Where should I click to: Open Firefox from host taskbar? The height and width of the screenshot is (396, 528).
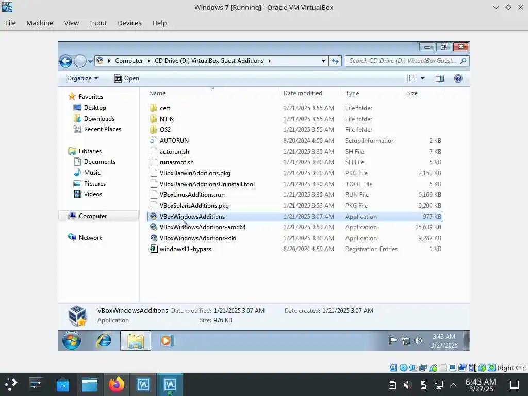pyautogui.click(x=117, y=385)
